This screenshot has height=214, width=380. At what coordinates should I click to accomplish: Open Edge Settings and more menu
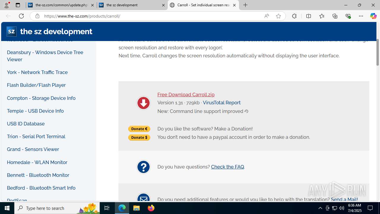pos(361,16)
